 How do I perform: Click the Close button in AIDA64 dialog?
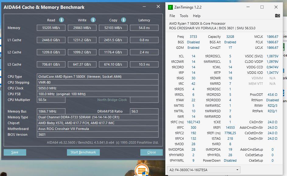[x=151, y=152]
